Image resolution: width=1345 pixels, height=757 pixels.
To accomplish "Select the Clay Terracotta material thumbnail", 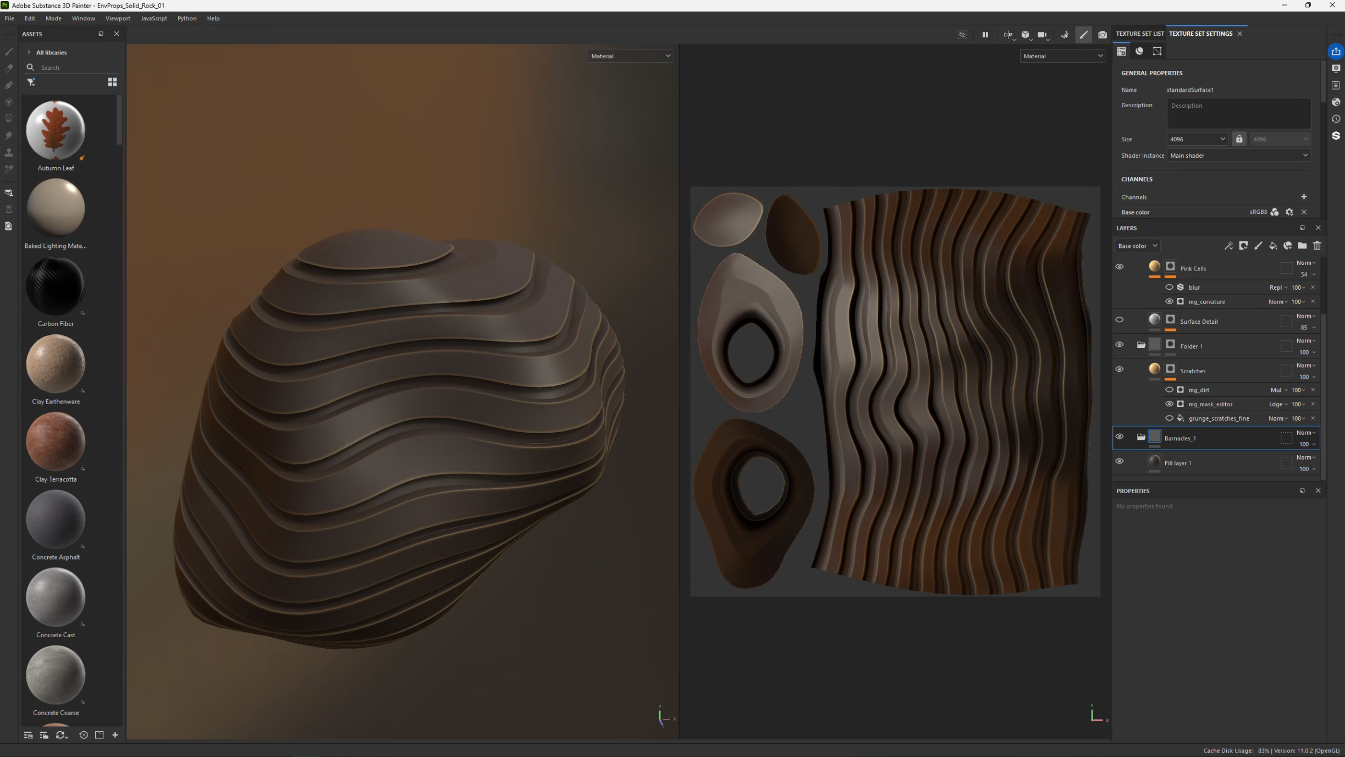I will point(56,441).
